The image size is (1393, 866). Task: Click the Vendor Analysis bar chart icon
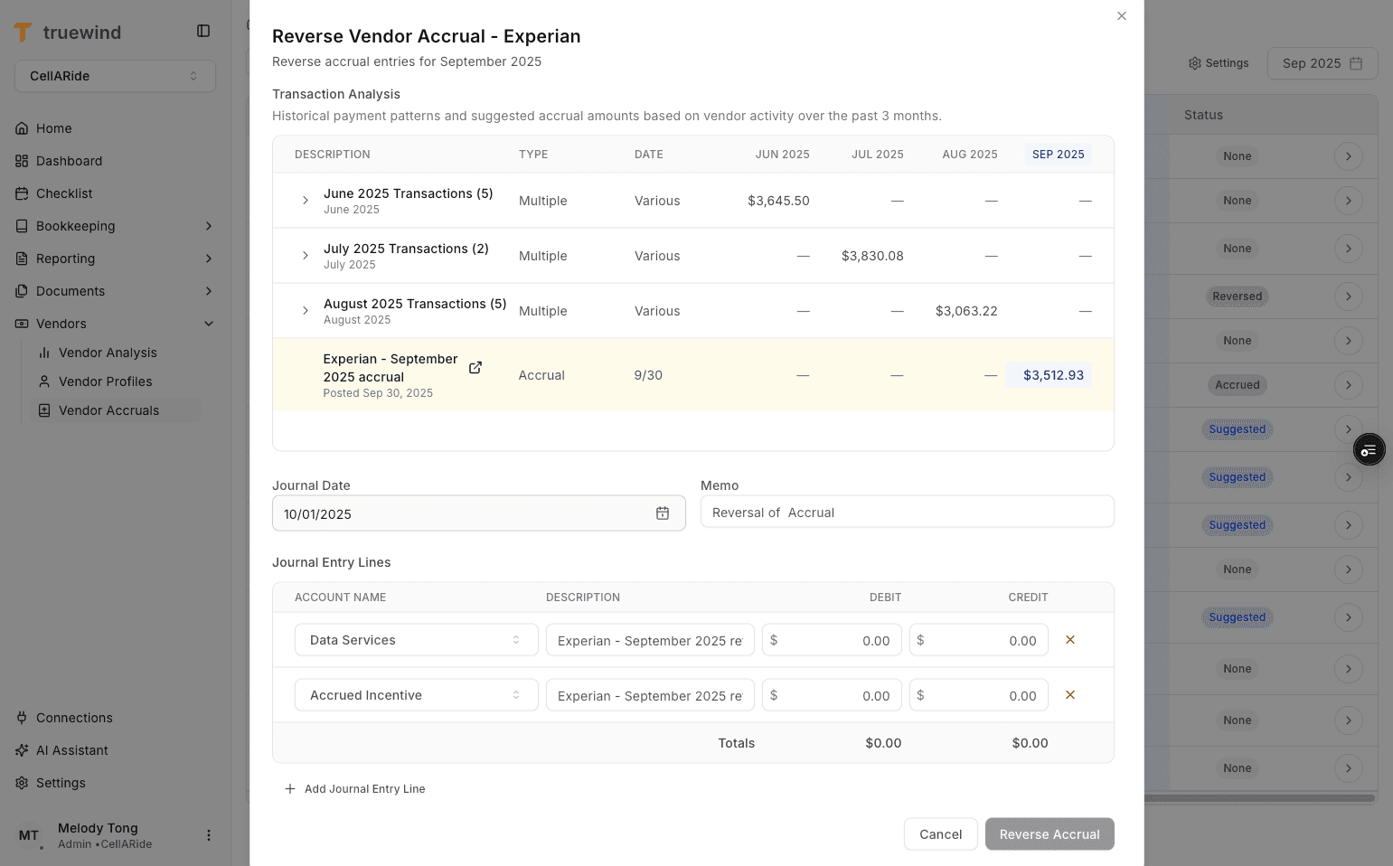pyautogui.click(x=44, y=353)
